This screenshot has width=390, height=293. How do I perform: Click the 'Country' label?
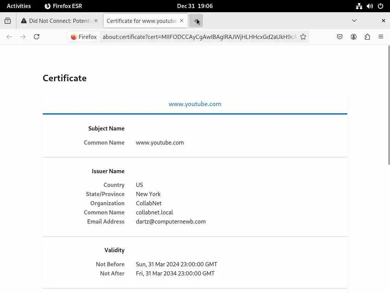click(114, 185)
